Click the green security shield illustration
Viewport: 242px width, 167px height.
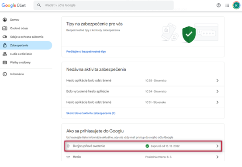pyautogui.click(x=188, y=35)
